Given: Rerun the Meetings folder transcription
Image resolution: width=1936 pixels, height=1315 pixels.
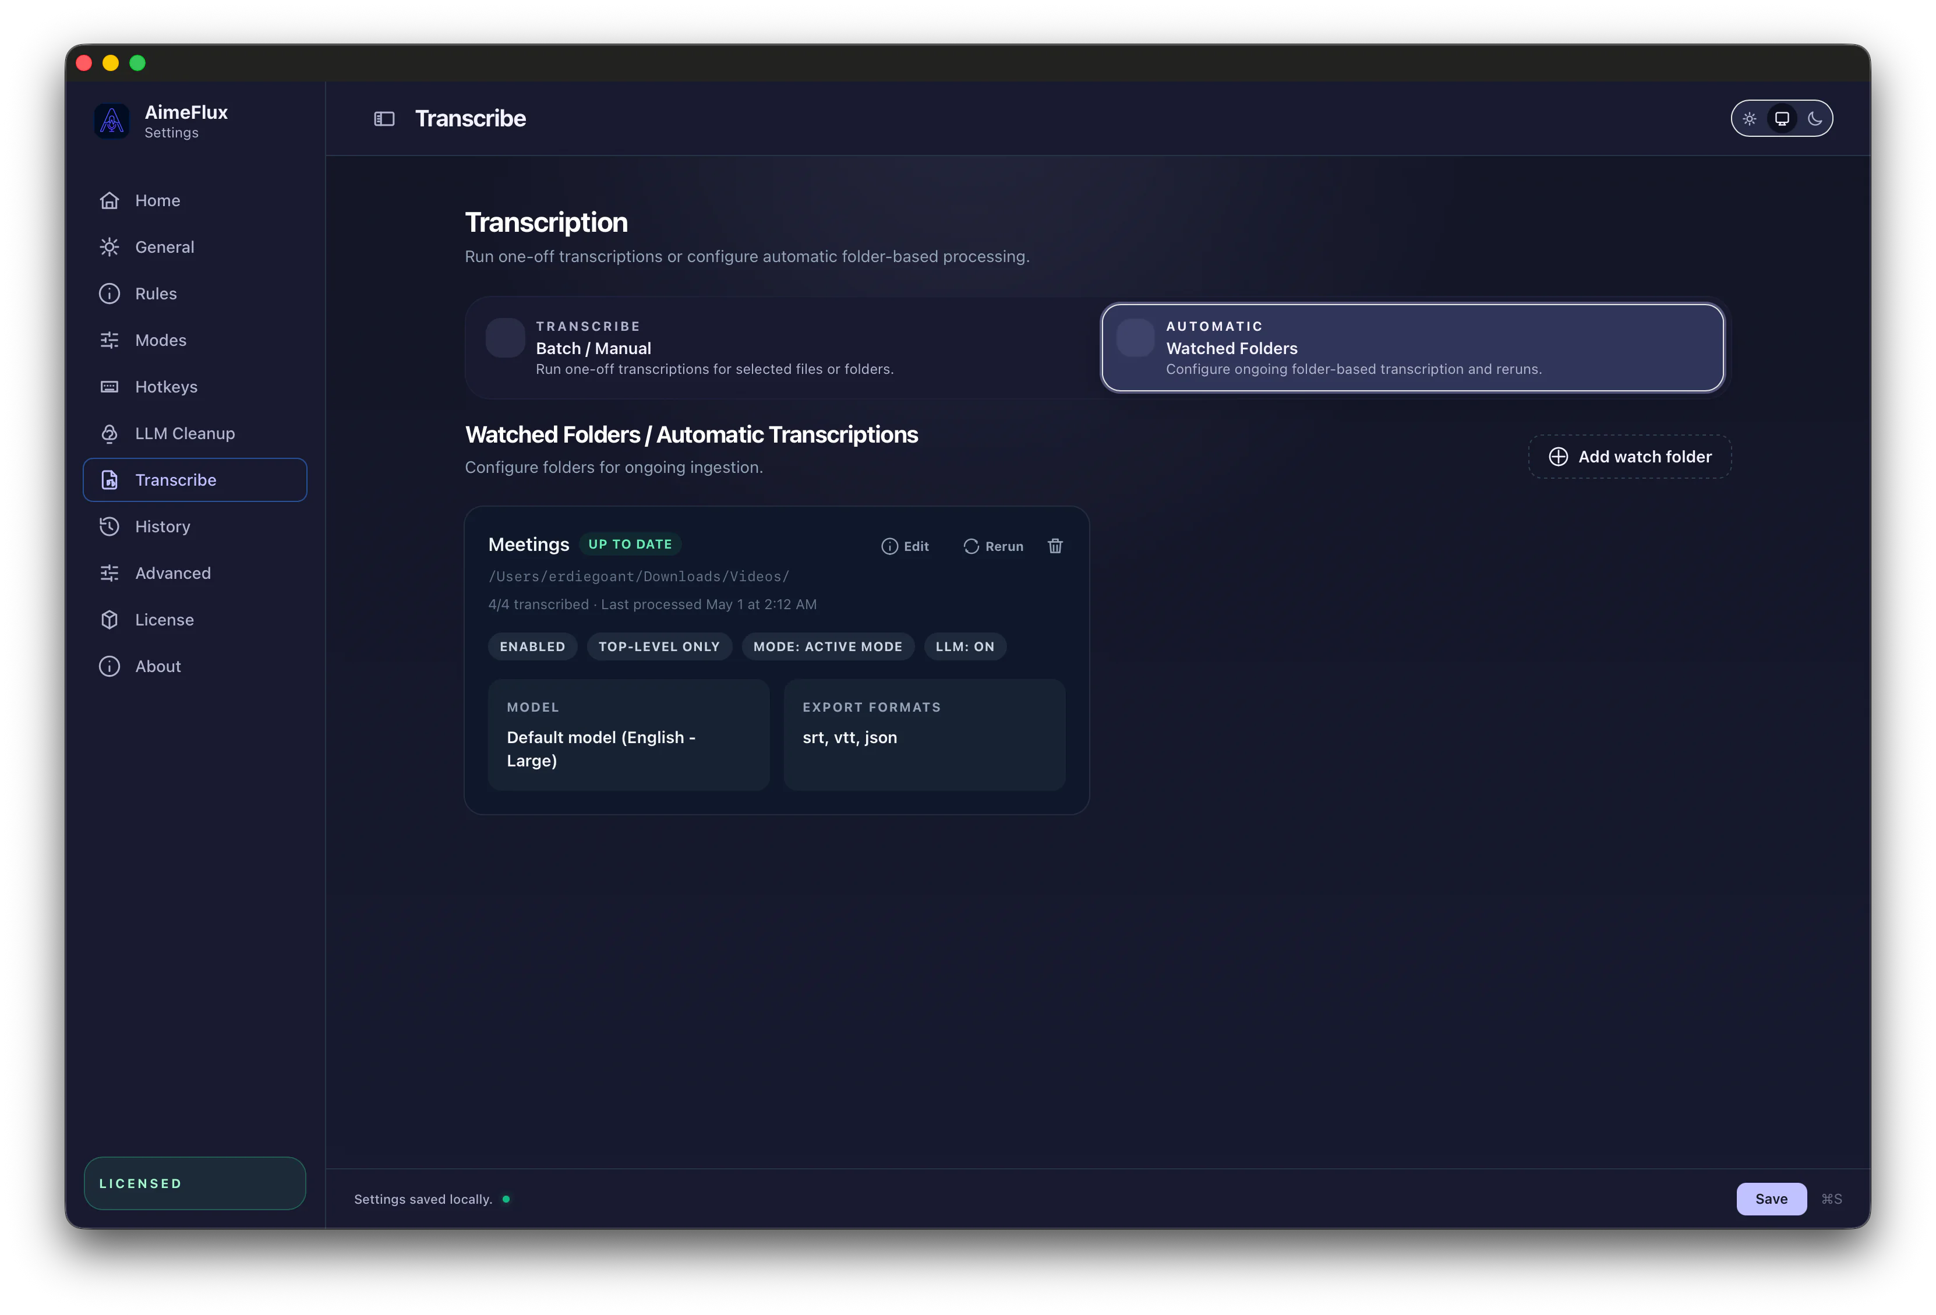Looking at the screenshot, I should click(x=993, y=546).
